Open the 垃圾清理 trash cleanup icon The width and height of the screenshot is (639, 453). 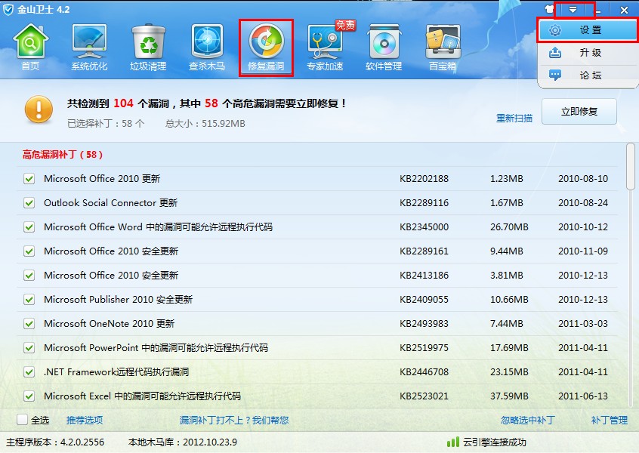pos(148,48)
